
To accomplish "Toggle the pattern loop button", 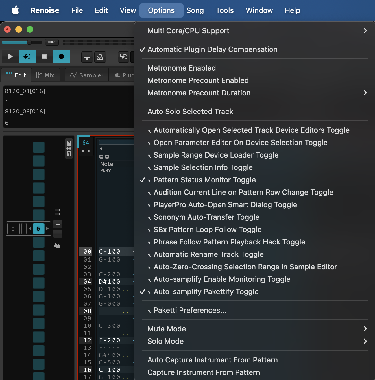I will coord(27,56).
